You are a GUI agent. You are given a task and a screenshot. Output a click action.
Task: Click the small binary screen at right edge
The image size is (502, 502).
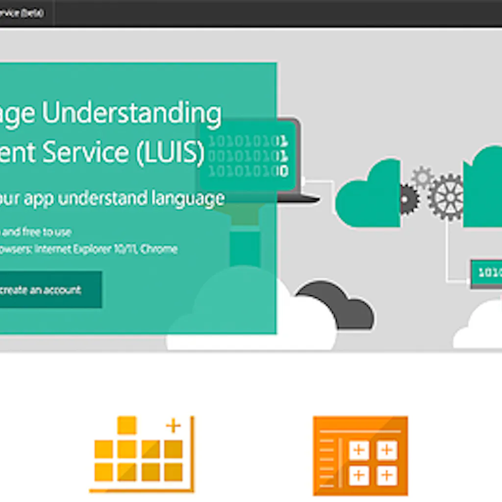tap(486, 274)
